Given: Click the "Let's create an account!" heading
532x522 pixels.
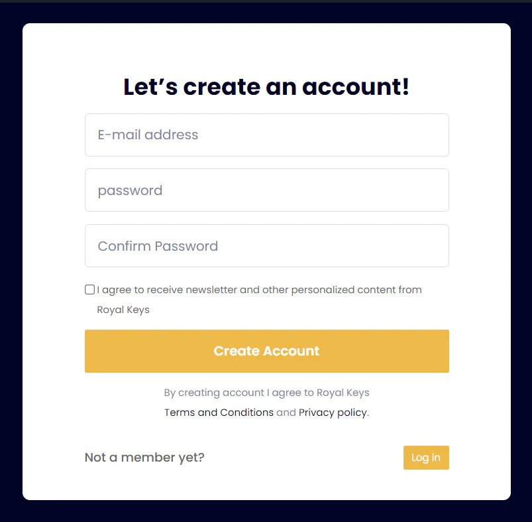Looking at the screenshot, I should tap(266, 87).
